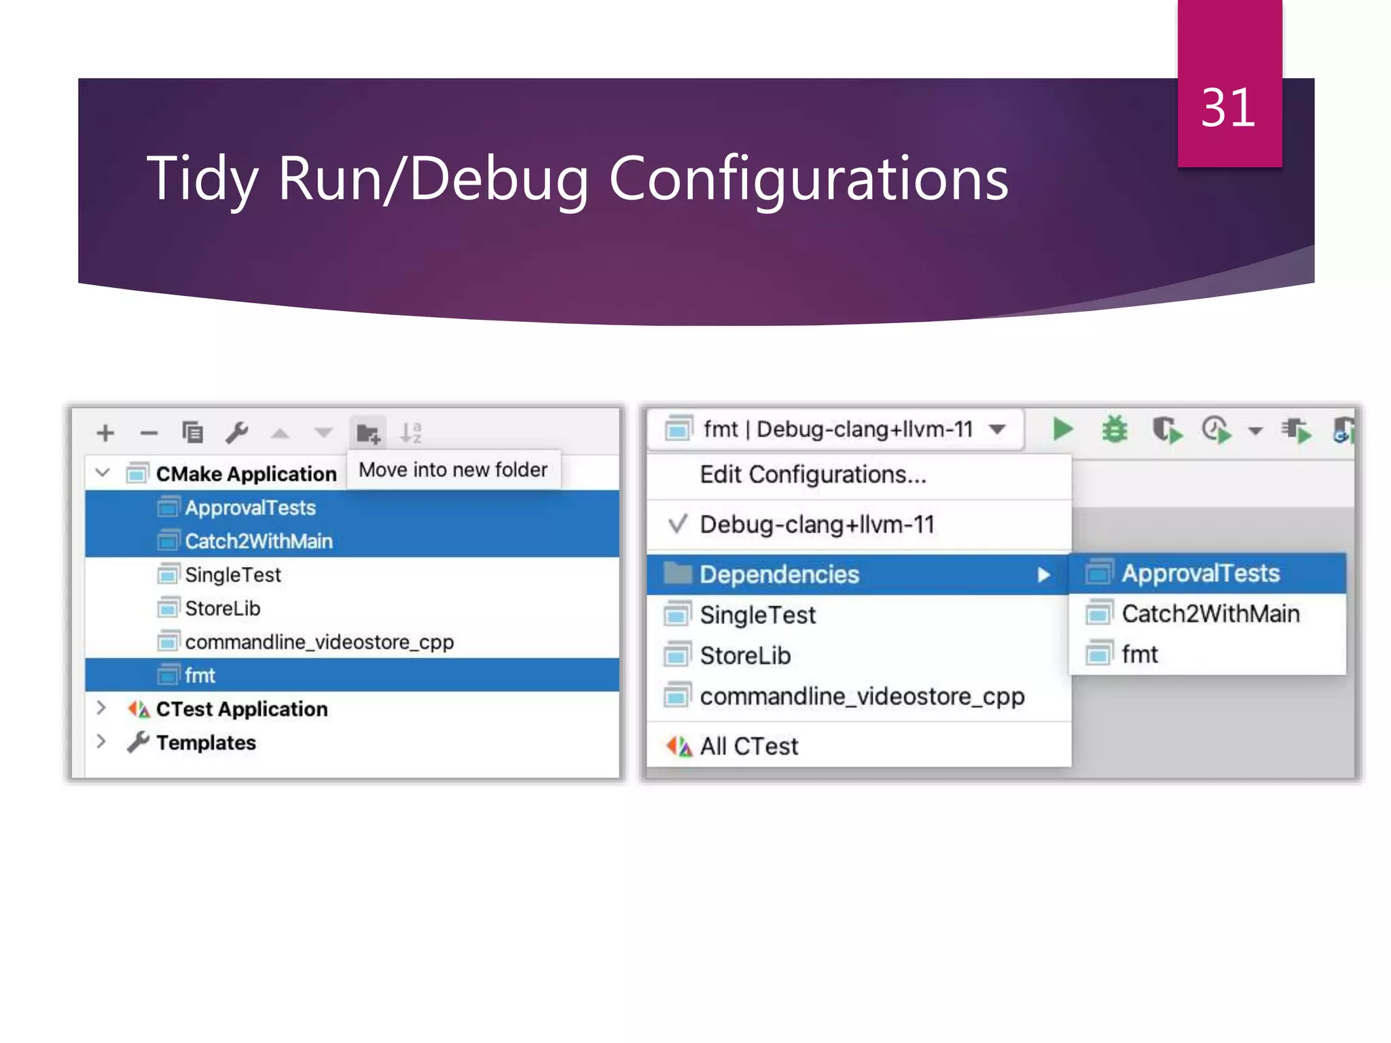Expand the Templates node
This screenshot has width=1391, height=1043.
point(101,742)
